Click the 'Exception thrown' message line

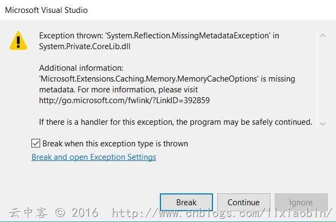(159, 36)
